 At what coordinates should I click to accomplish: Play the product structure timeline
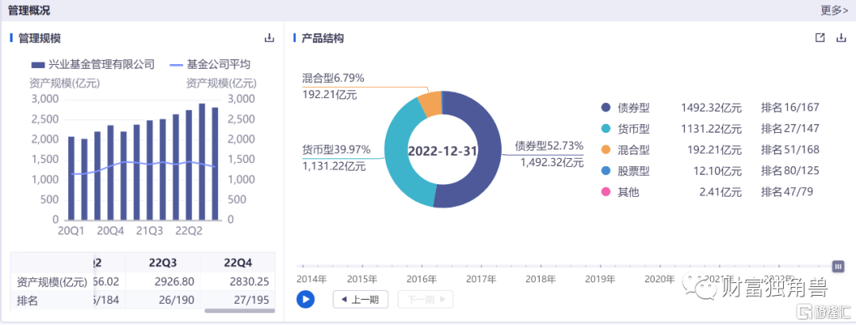[x=306, y=300]
